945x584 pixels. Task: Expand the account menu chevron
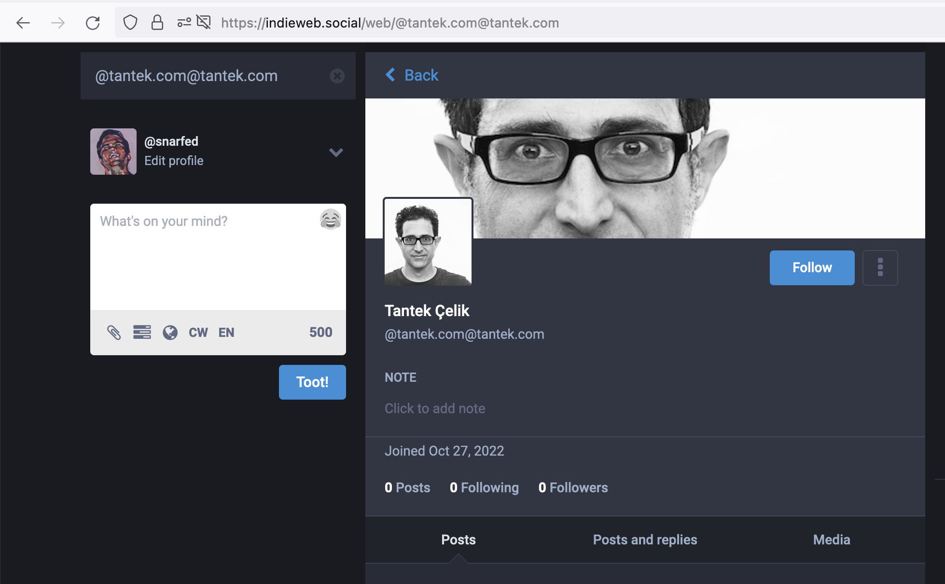click(336, 153)
